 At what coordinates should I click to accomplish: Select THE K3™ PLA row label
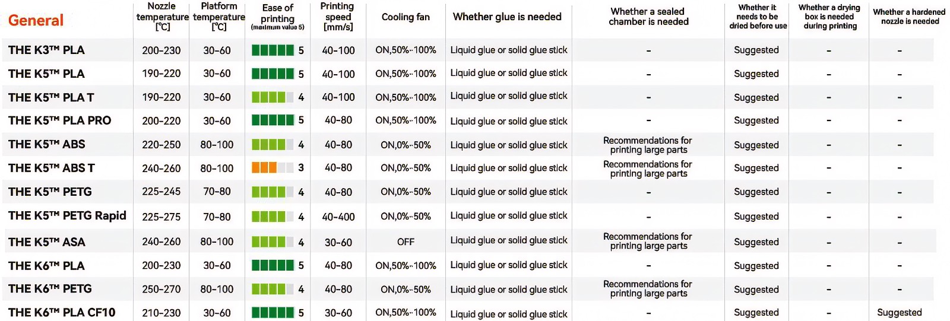46,50
